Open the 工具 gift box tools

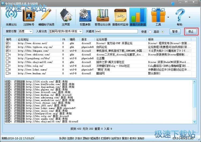click(158, 17)
